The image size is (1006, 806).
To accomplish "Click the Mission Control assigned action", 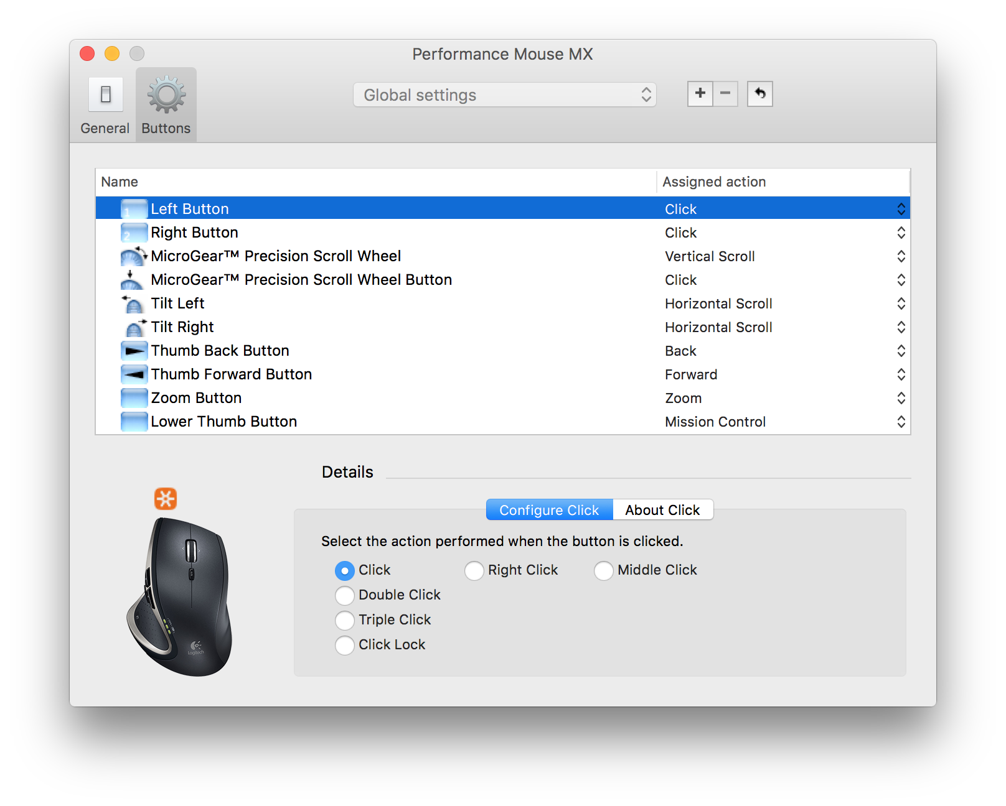I will (x=715, y=422).
